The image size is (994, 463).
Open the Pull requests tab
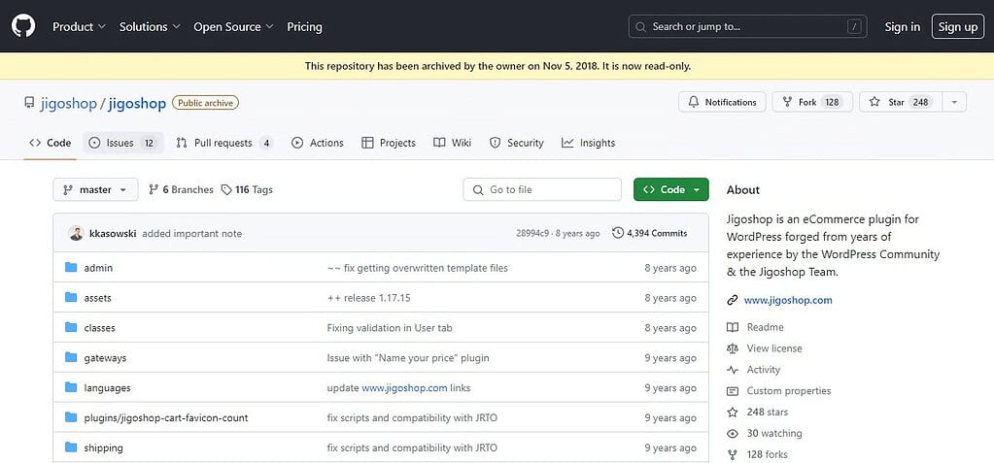point(224,143)
